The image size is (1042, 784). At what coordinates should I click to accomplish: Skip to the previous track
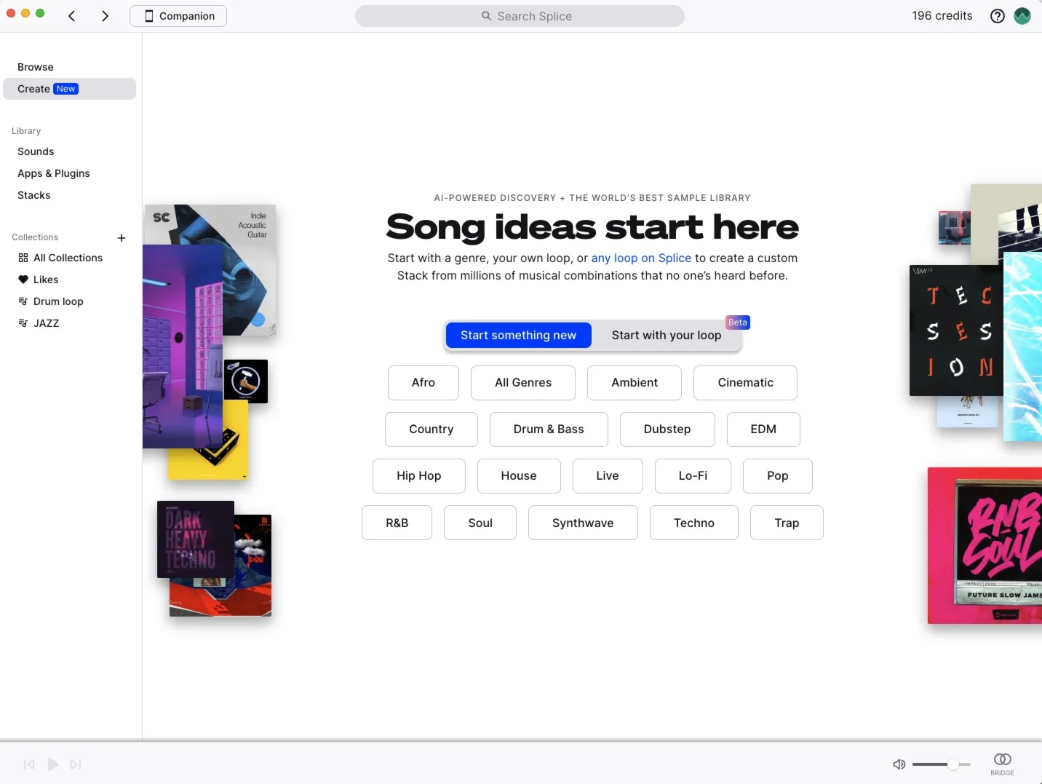pyautogui.click(x=29, y=764)
